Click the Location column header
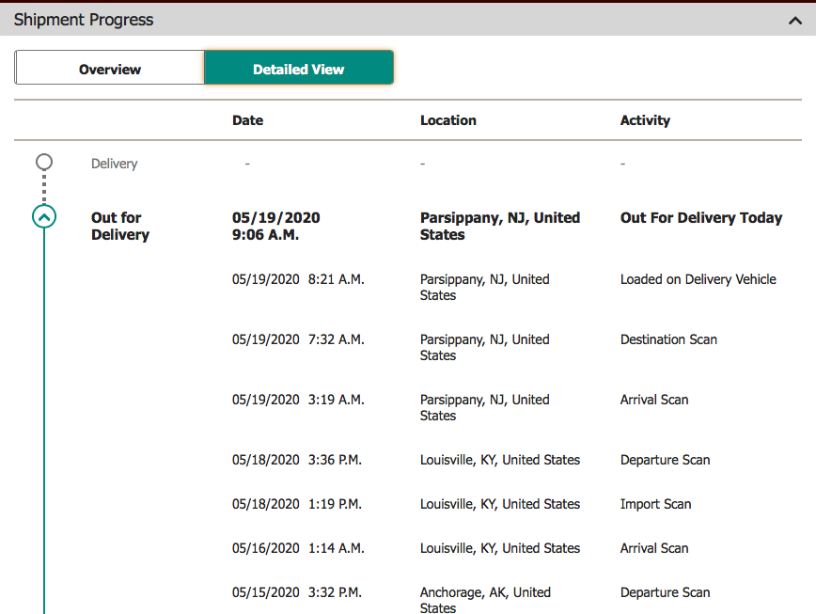 (x=448, y=120)
